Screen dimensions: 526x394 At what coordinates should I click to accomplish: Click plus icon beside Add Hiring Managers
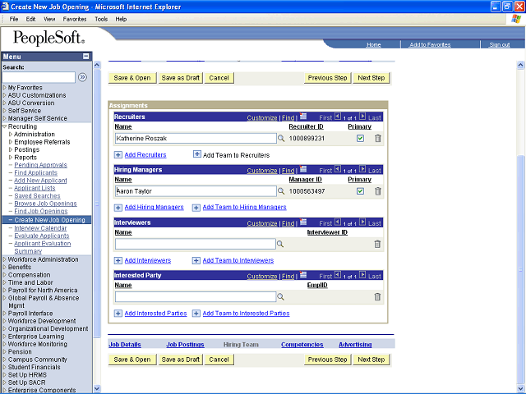tap(118, 208)
